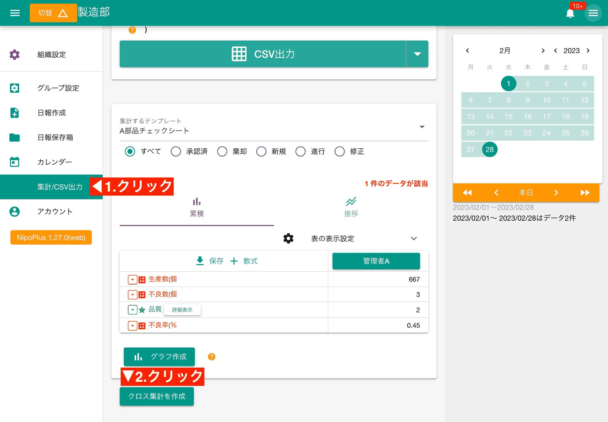Screen dimensions: 608x422
Task: Select the アカウント user icon
Action: pyautogui.click(x=14, y=212)
